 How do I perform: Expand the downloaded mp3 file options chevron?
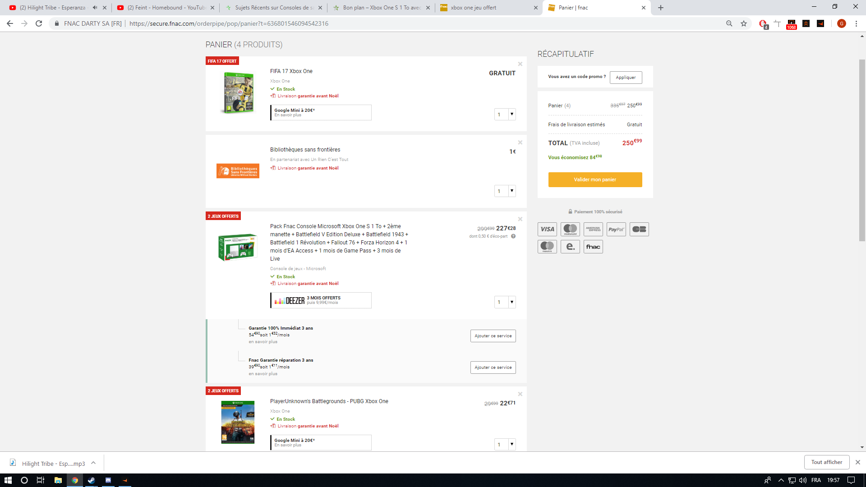point(93,463)
